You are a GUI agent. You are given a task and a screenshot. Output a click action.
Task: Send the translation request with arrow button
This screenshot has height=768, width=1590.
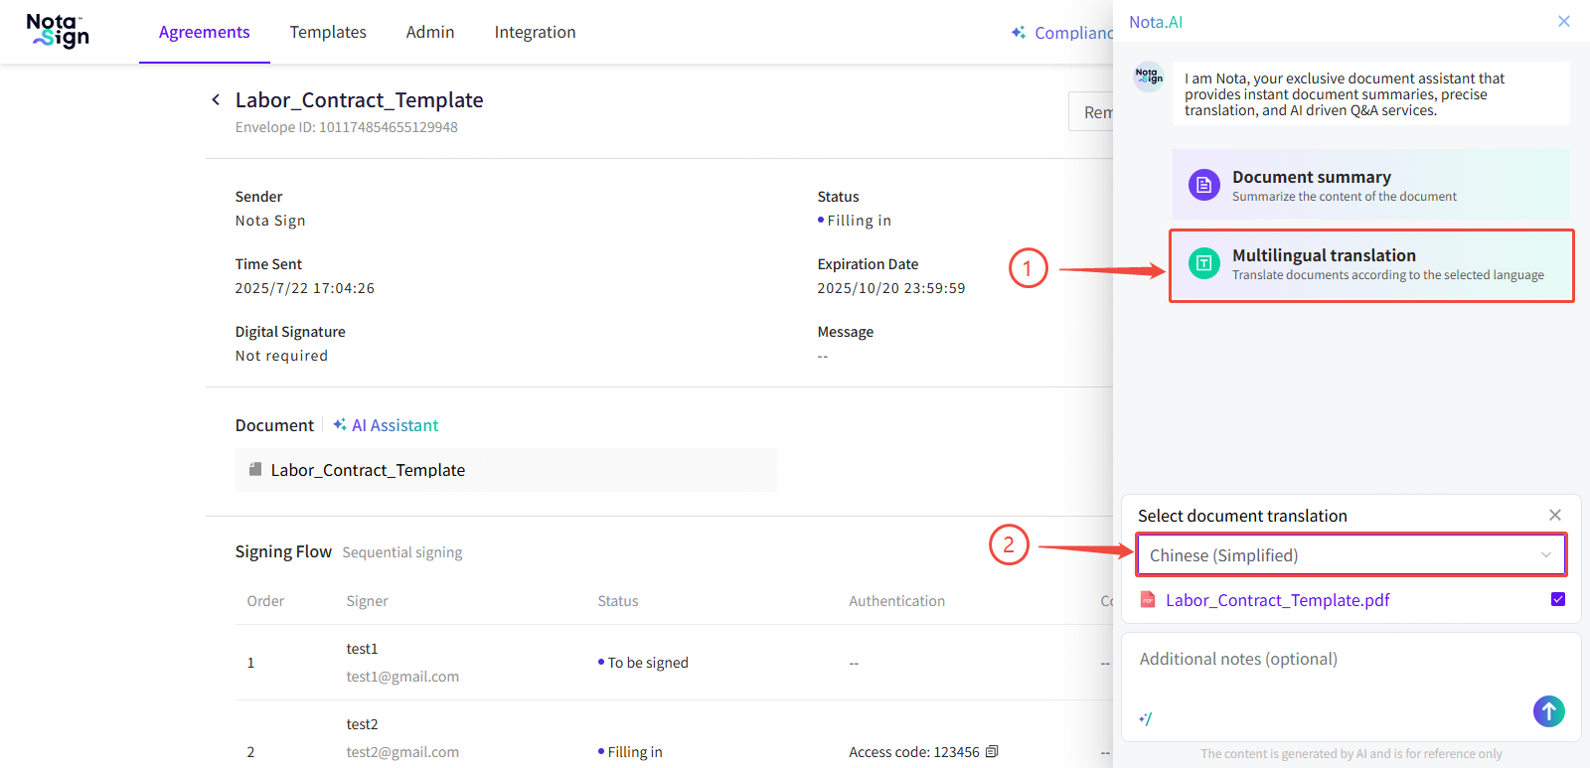(x=1548, y=710)
